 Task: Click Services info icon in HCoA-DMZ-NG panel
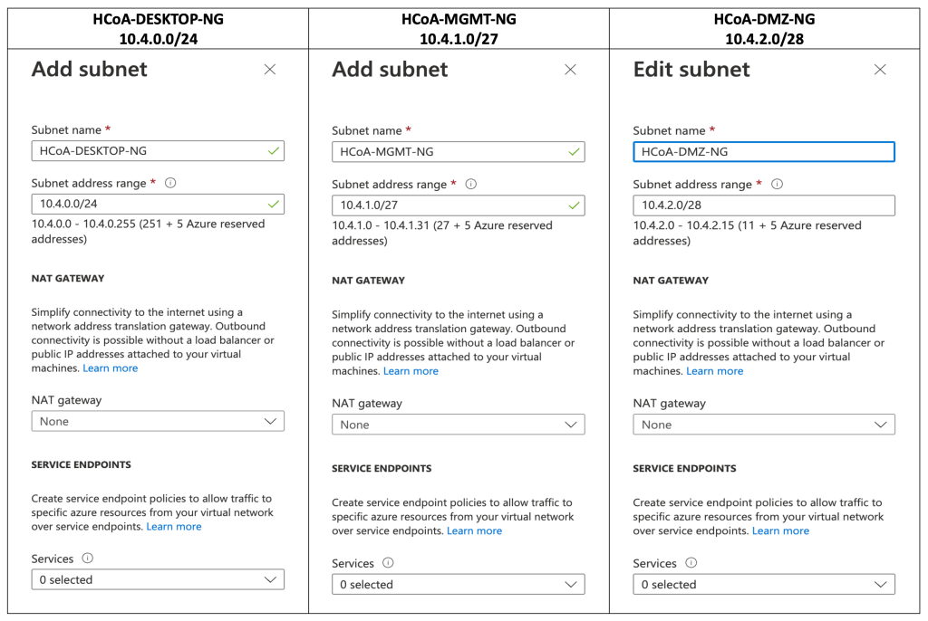(x=691, y=563)
